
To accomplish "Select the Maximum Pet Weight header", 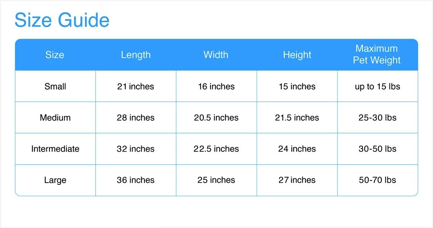I will point(377,54).
